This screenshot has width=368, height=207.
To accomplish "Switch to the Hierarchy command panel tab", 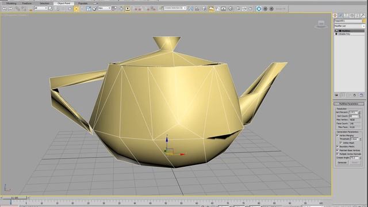I will pyautogui.click(x=346, y=16).
